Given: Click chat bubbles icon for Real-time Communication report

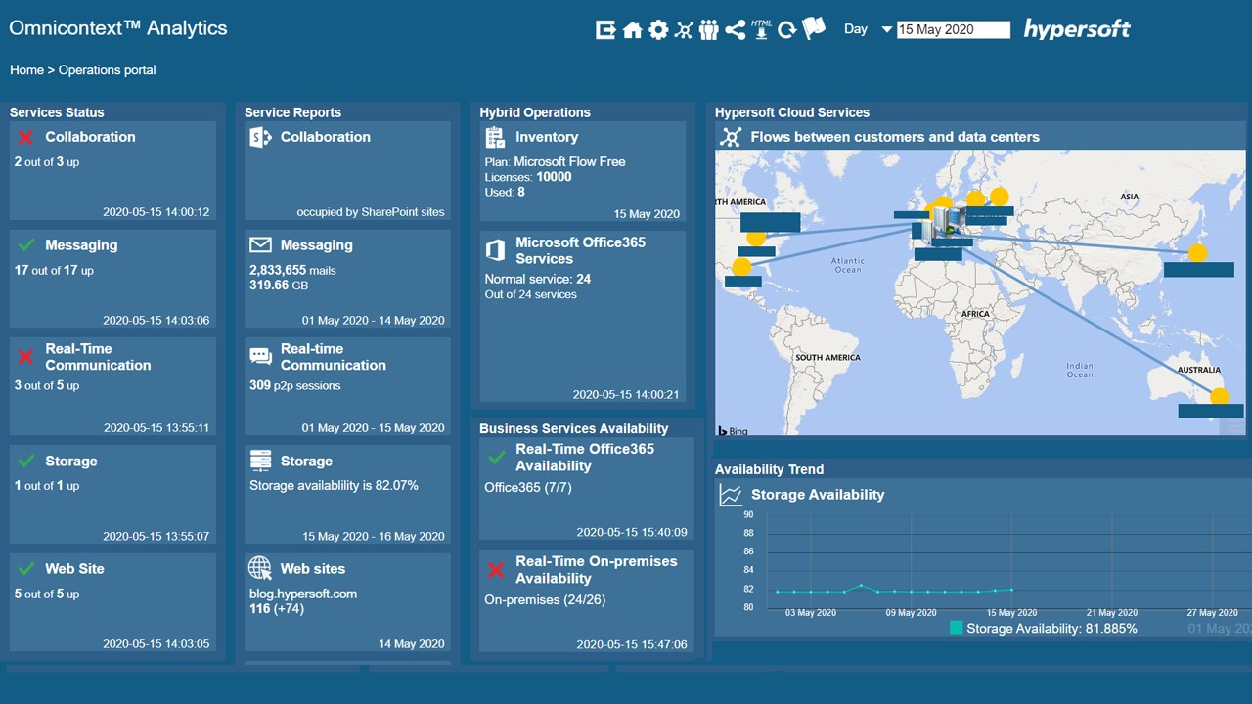Looking at the screenshot, I should 260,357.
